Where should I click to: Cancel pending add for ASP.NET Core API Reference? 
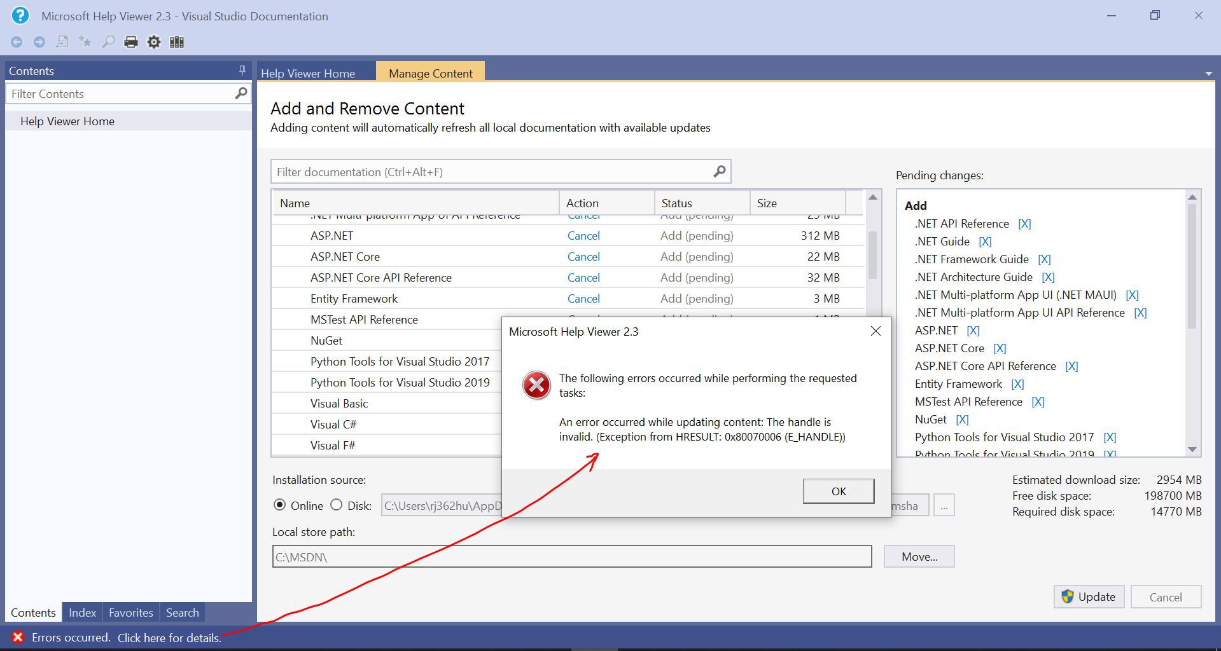pos(583,277)
